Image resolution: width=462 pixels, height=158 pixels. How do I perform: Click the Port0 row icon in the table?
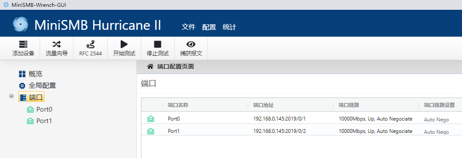(x=151, y=119)
